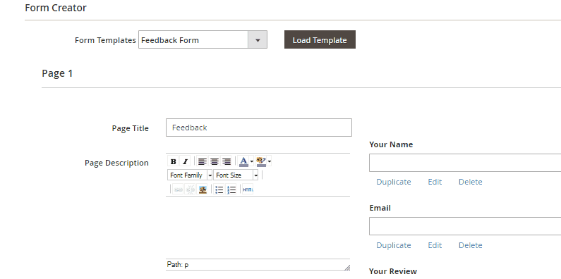Insert an image using the editor icon
561x279 pixels.
tap(203, 190)
